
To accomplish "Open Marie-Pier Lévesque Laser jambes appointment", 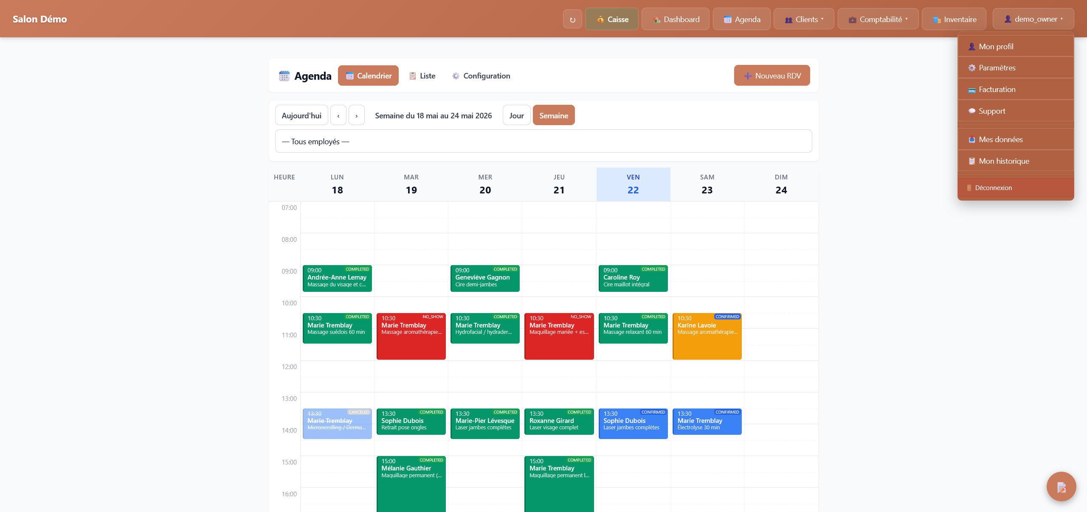I will [485, 423].
